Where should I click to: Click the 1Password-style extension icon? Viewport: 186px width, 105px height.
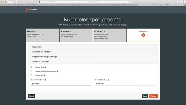pos(44,2)
